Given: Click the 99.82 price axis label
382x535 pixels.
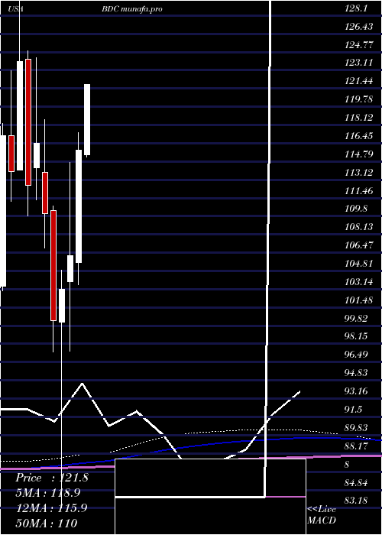Looking at the screenshot, I should (x=357, y=319).
